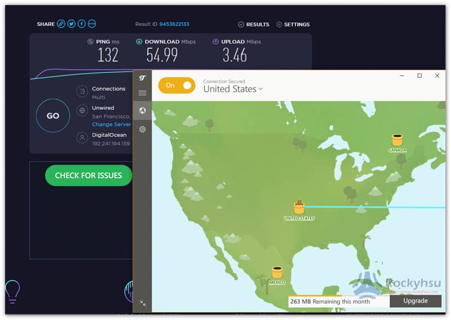Screen dimensions: 451x320
Task: Open the TunnelBear hamburger menu
Action: 143,93
